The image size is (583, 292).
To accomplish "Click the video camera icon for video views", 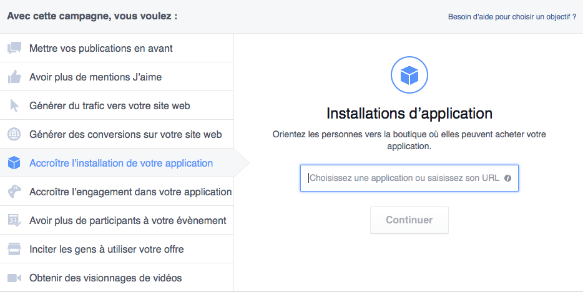I will click(x=14, y=278).
